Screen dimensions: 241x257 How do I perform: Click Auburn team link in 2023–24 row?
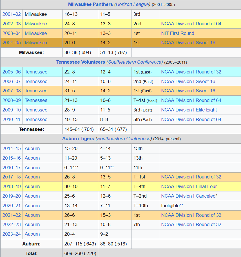[x=32, y=234]
